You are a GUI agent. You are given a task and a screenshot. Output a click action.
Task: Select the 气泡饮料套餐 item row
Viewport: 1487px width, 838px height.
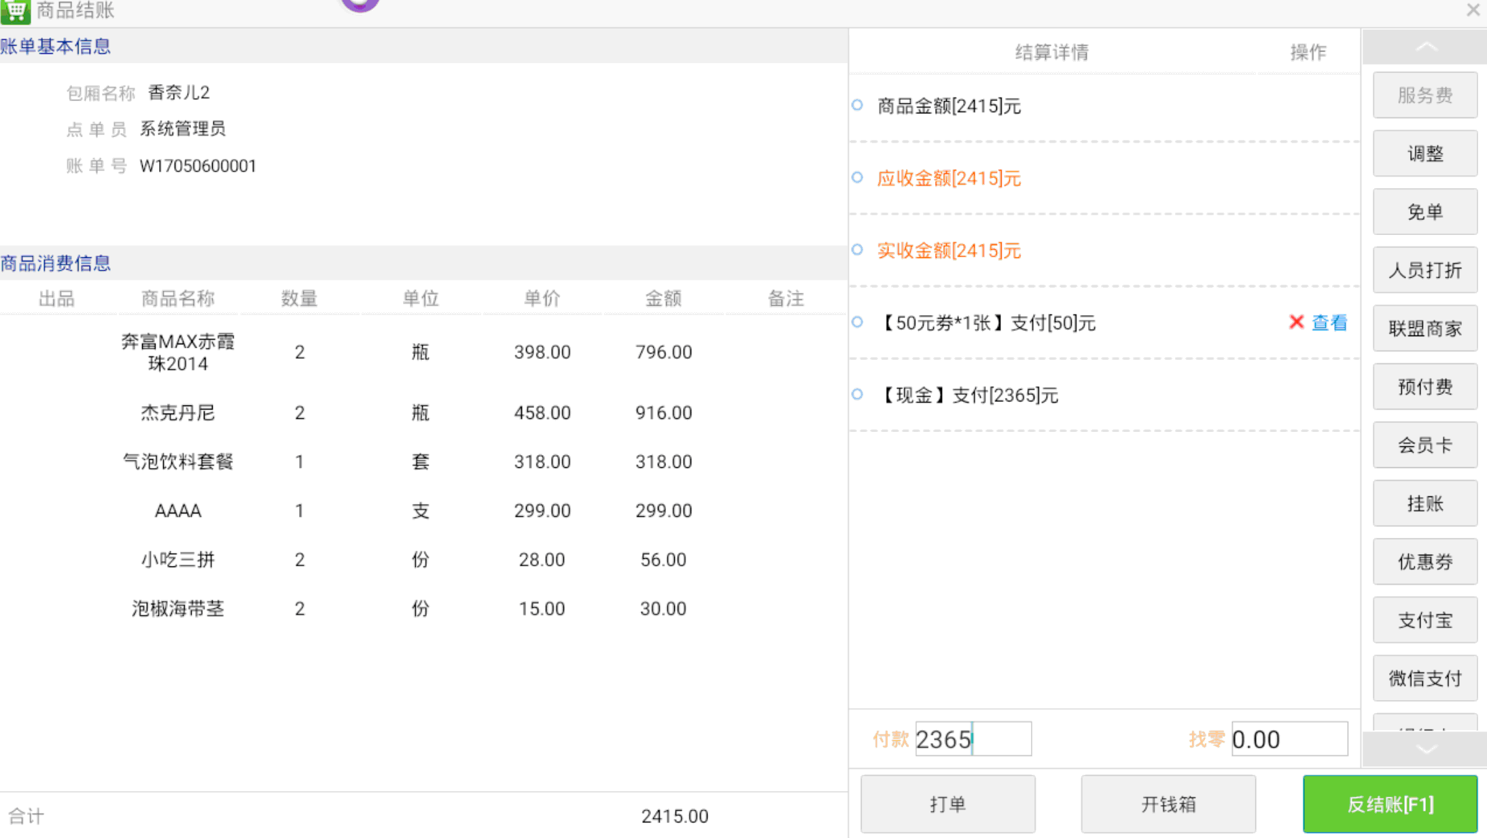point(423,462)
